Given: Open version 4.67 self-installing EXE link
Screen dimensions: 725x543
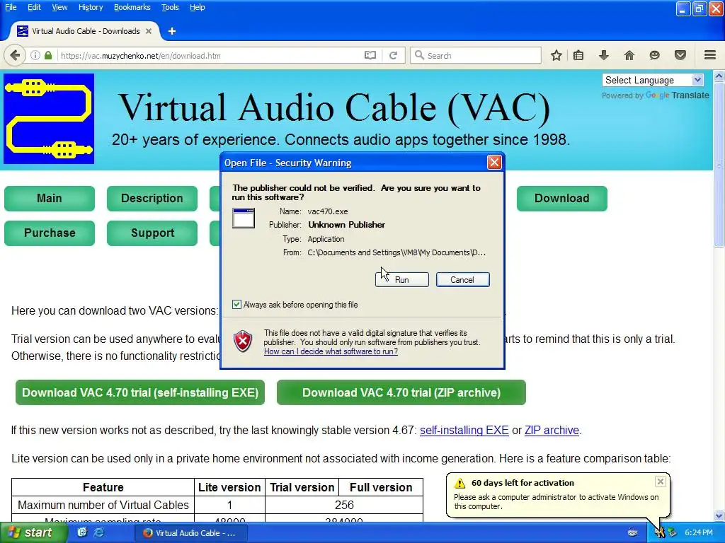Looking at the screenshot, I should [464, 431].
